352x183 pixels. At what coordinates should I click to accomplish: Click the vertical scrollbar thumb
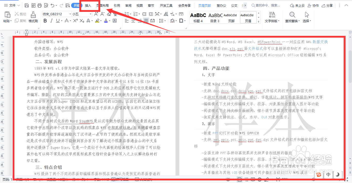point(350,66)
